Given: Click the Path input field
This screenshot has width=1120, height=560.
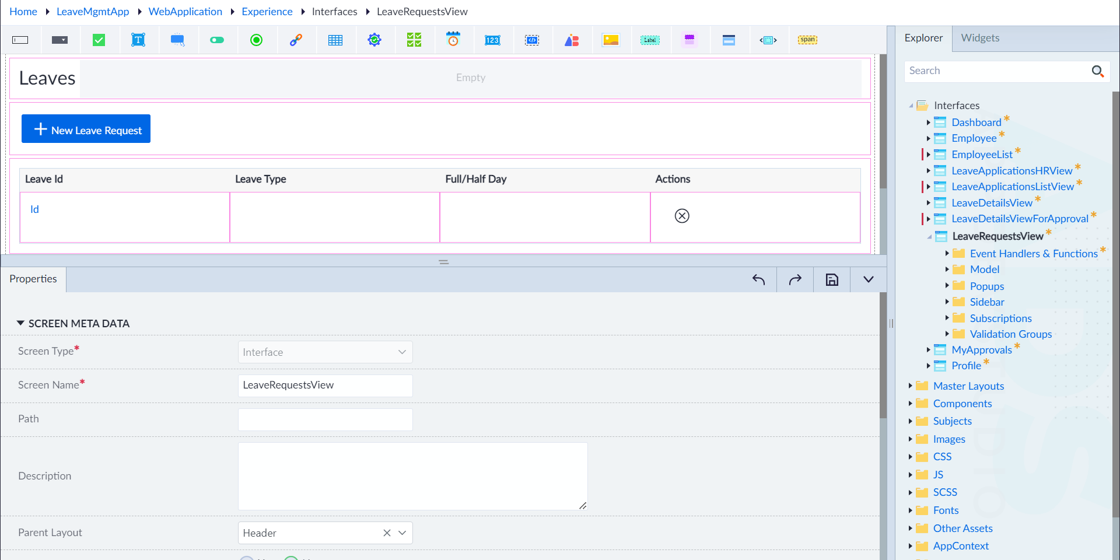Looking at the screenshot, I should [x=325, y=419].
